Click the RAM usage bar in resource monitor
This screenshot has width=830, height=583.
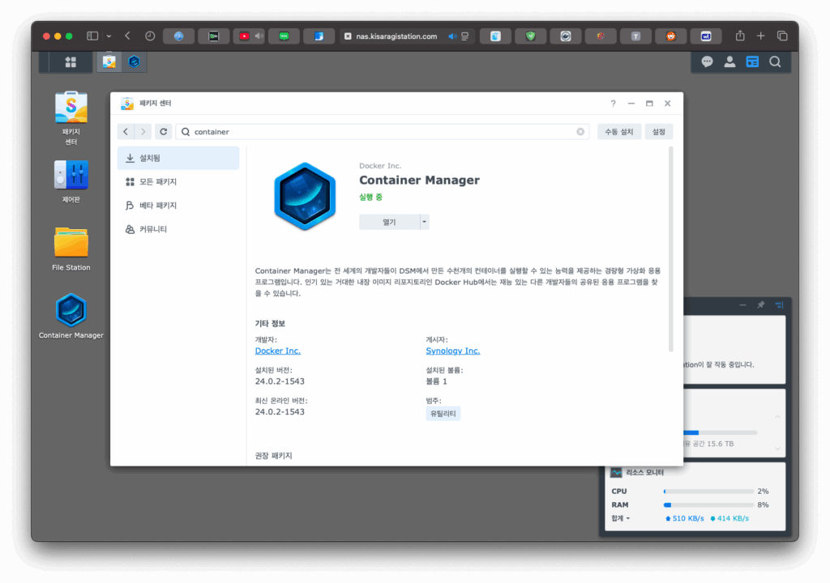coord(708,504)
